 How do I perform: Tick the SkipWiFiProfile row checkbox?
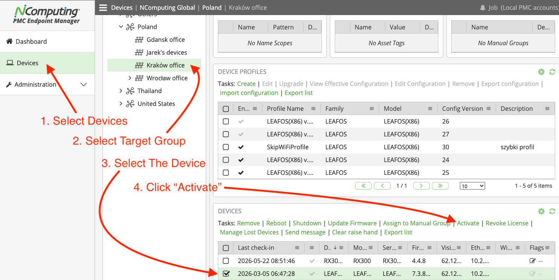[226, 147]
